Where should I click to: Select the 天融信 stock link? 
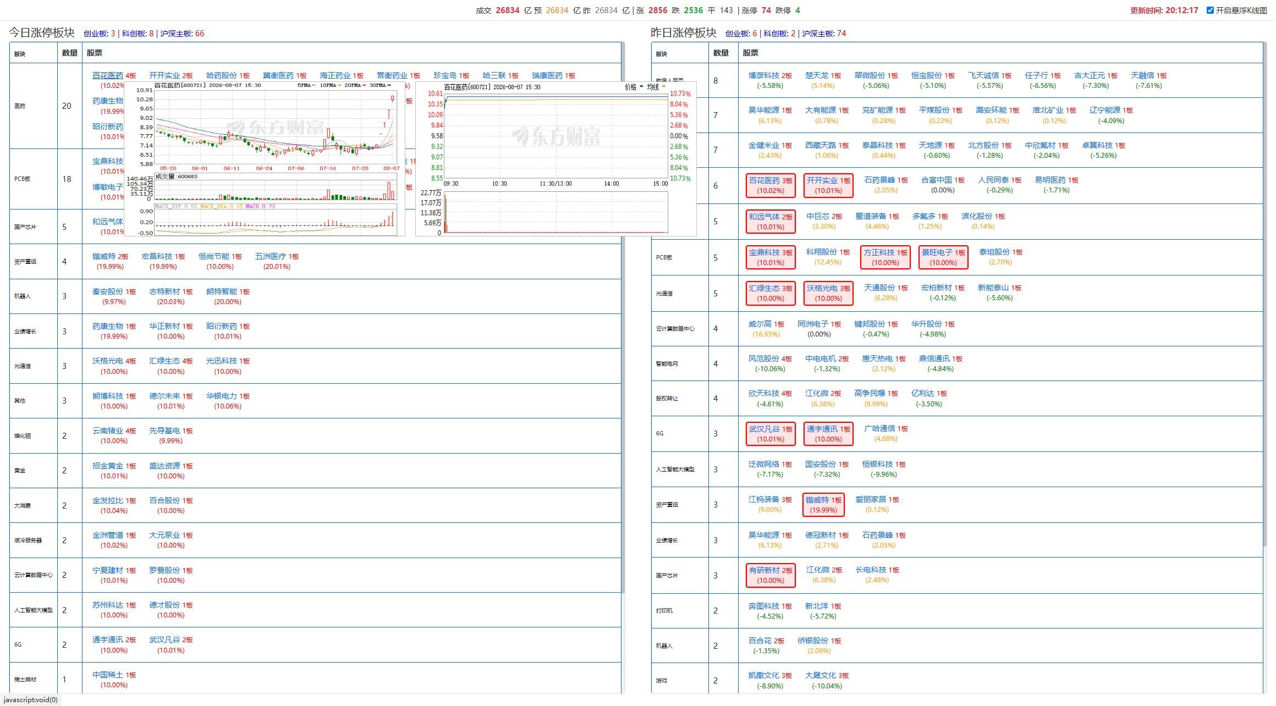click(x=1142, y=75)
